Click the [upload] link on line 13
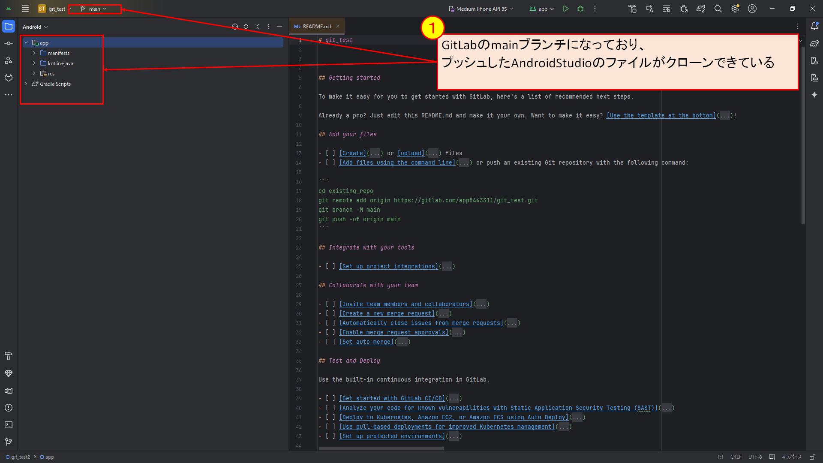The height and width of the screenshot is (463, 823). 411,153
